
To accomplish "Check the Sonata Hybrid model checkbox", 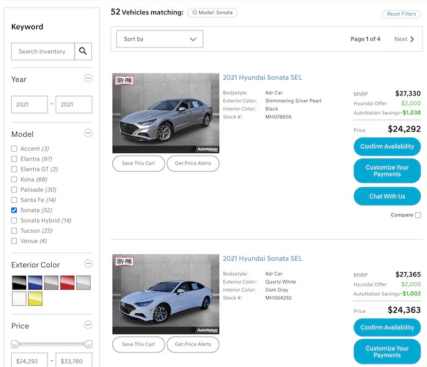I will pyautogui.click(x=14, y=220).
